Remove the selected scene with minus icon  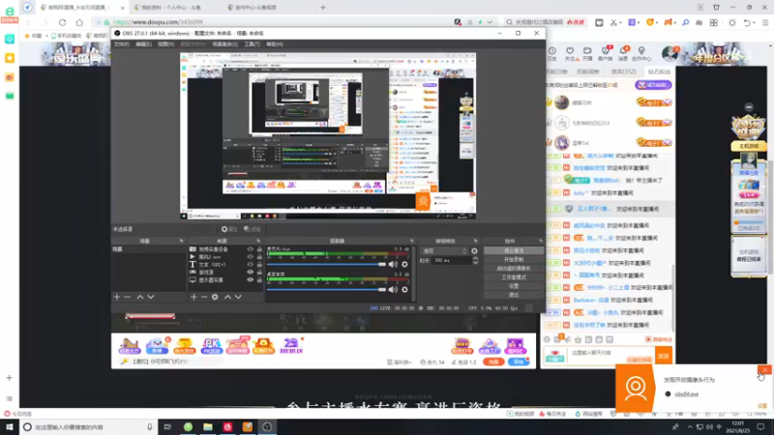pos(128,297)
